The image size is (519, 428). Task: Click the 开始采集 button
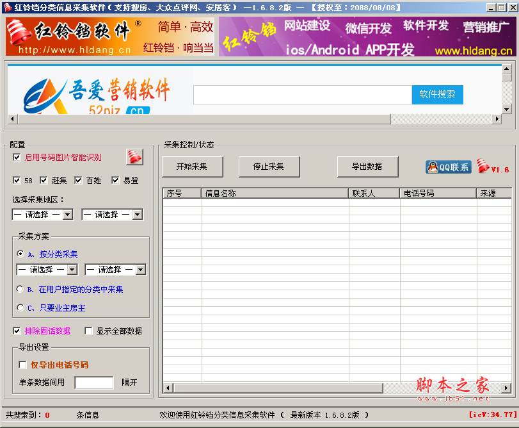click(x=193, y=167)
